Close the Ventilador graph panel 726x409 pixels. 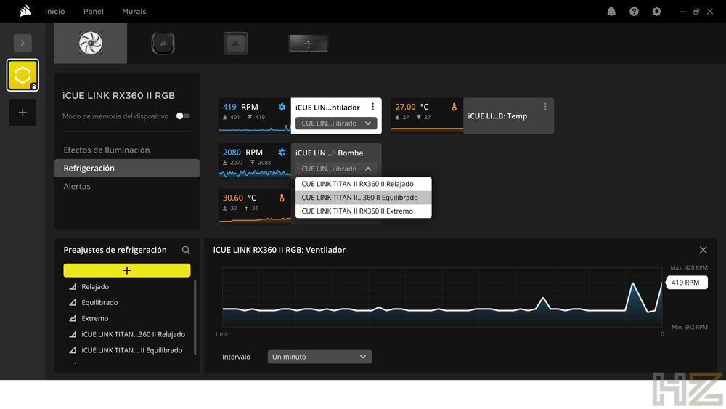[703, 250]
